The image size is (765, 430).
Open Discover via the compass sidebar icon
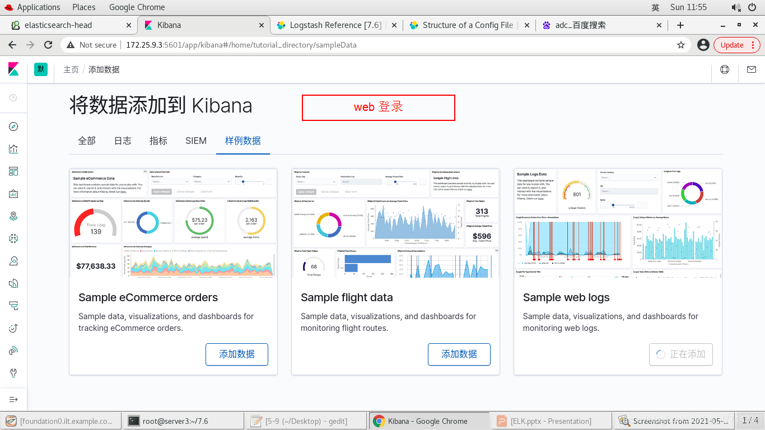(13, 127)
